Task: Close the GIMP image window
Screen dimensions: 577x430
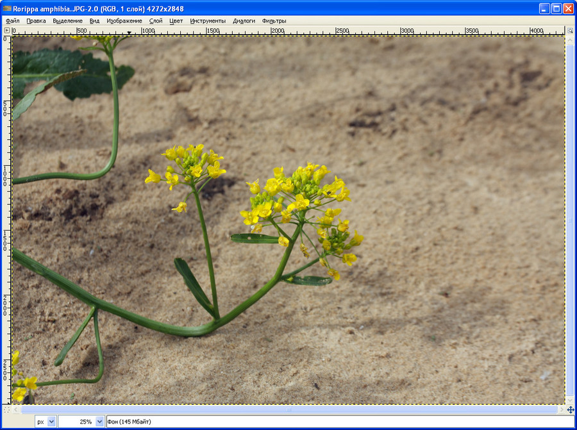Action: pos(568,9)
